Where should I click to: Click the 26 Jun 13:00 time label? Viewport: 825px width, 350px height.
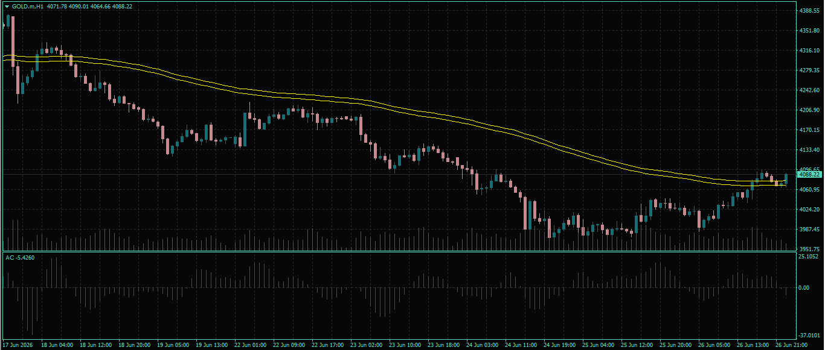(x=753, y=345)
